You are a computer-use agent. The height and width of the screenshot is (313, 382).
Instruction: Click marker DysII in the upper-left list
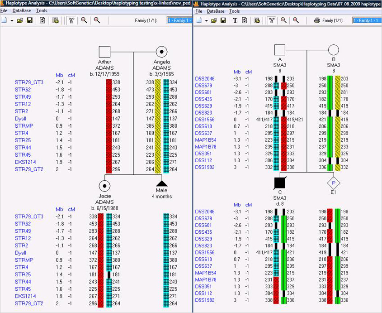[x=20, y=119]
